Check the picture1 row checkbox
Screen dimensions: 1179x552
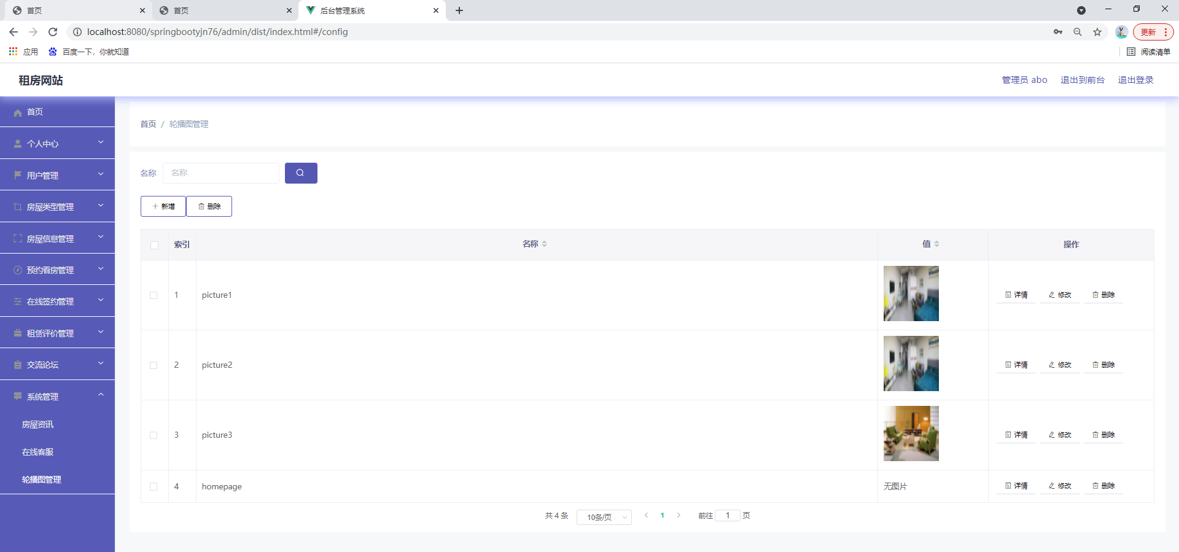click(154, 295)
